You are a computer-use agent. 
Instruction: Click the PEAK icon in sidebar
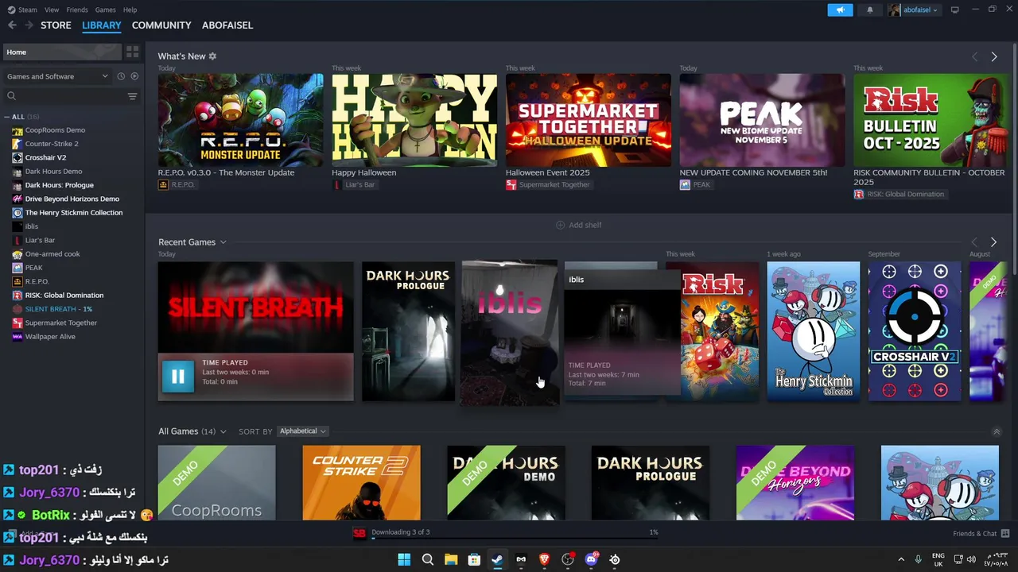point(17,268)
